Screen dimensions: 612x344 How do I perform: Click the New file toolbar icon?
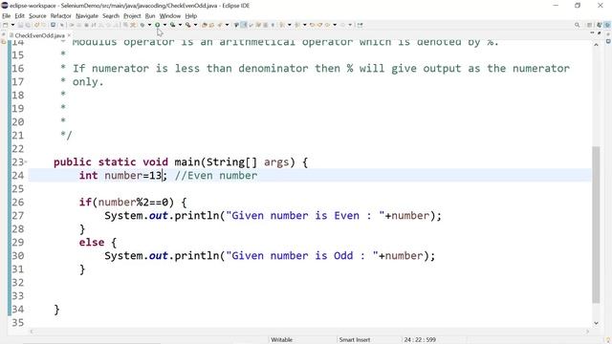pos(5,25)
